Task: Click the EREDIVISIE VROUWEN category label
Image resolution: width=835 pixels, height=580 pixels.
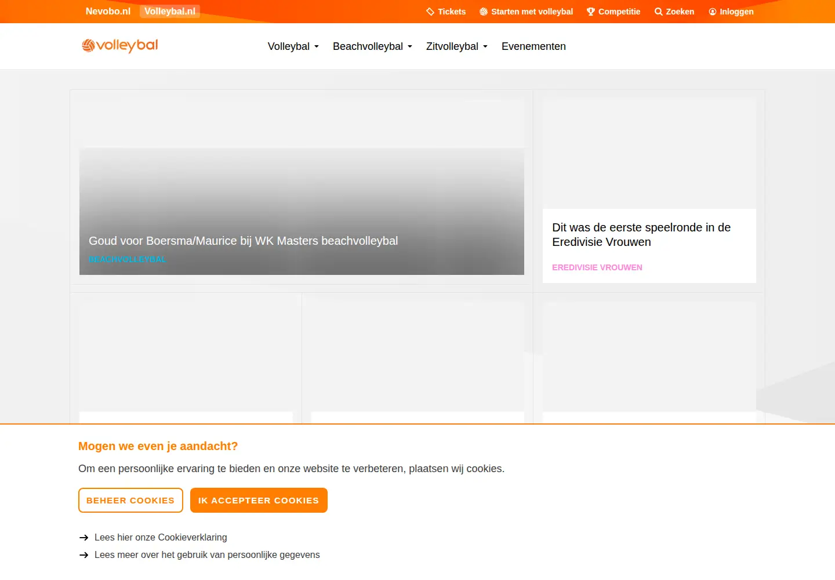Action: [597, 267]
